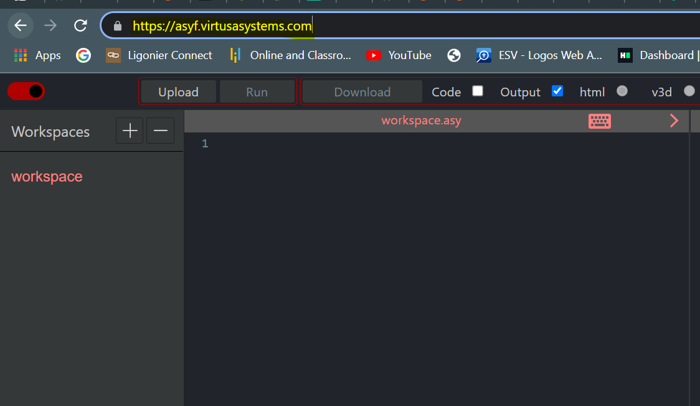Click the Upload button
700x406 pixels.
[x=178, y=91]
